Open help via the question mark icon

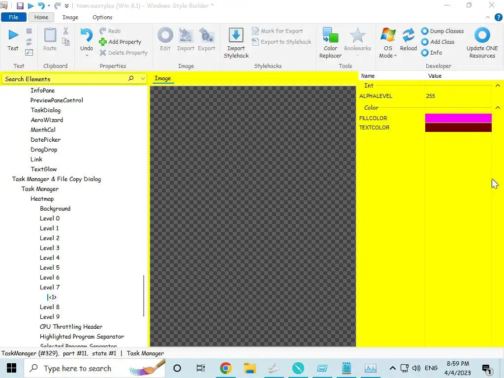498,17
